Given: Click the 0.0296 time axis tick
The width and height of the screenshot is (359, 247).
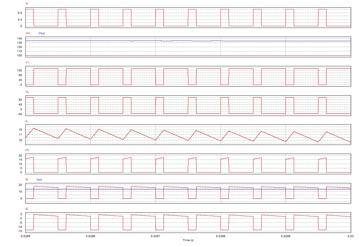Looking at the screenshot, I should tap(90, 236).
